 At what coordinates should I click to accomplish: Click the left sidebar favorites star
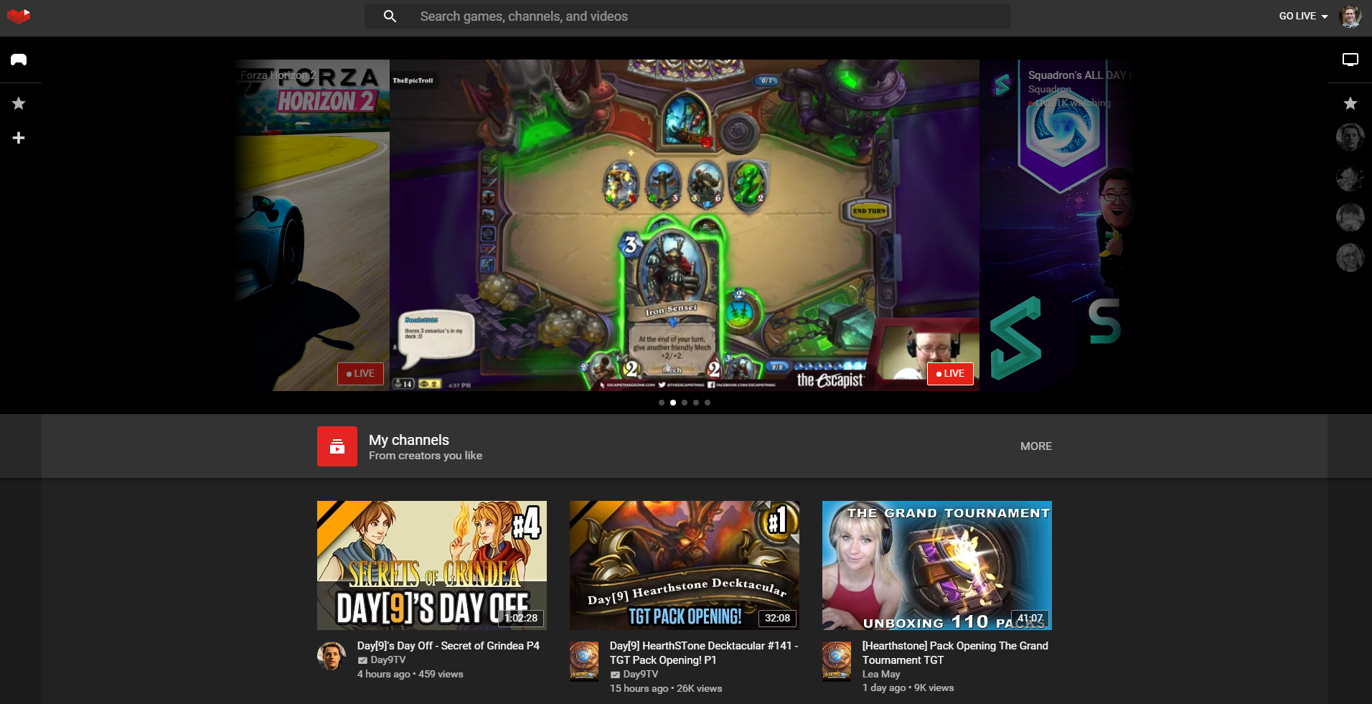(19, 104)
